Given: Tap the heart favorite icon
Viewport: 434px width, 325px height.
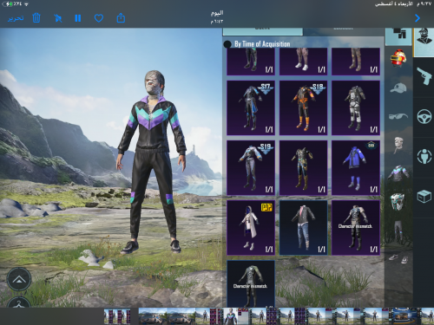Looking at the screenshot, I should point(99,18).
